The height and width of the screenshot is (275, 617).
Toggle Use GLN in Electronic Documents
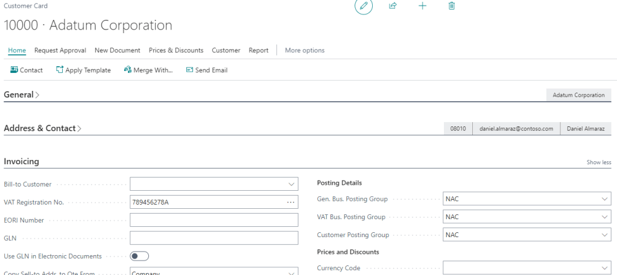[x=139, y=256]
